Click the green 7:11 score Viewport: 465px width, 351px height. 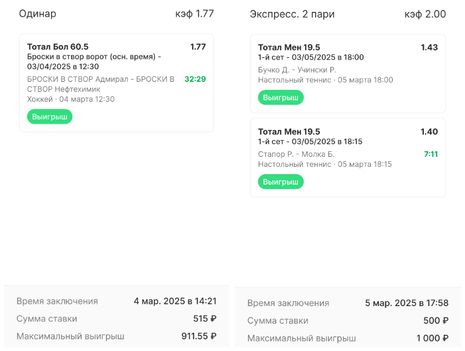point(431,154)
